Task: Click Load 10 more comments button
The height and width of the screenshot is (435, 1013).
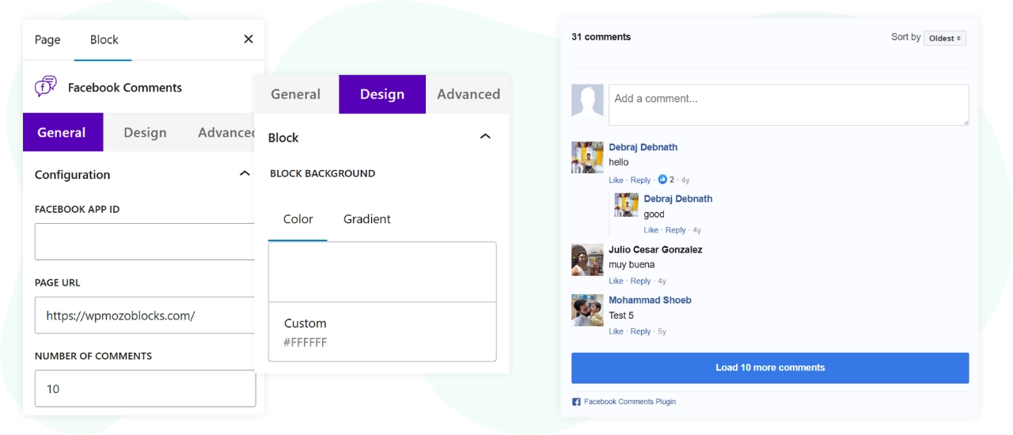Action: [769, 368]
